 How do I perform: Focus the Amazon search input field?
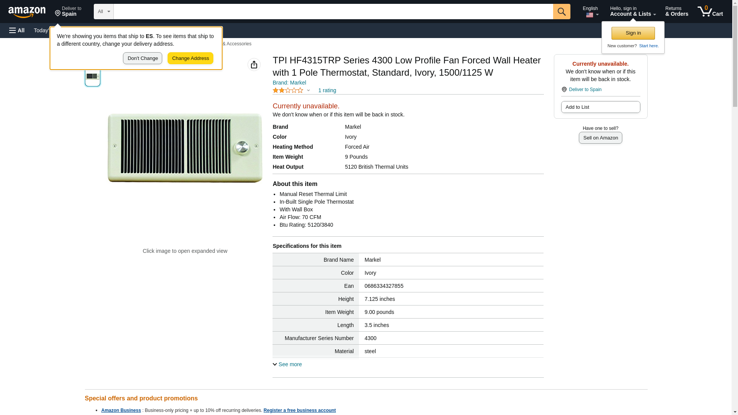point(333,12)
